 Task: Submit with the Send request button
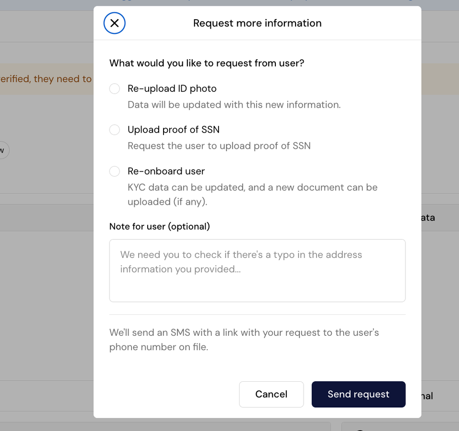(358, 394)
